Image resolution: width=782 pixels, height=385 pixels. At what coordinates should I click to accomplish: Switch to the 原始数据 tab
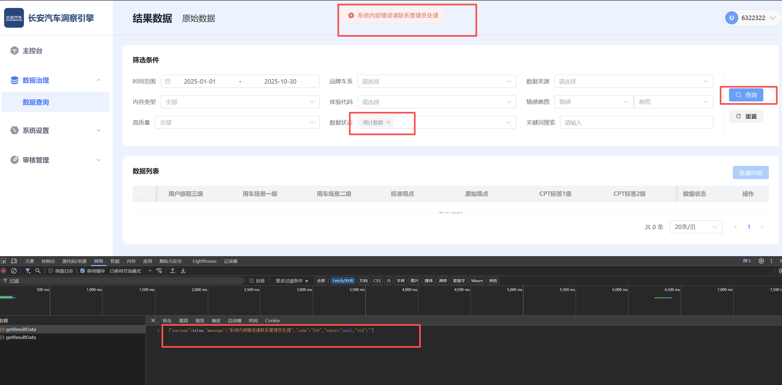tap(198, 18)
